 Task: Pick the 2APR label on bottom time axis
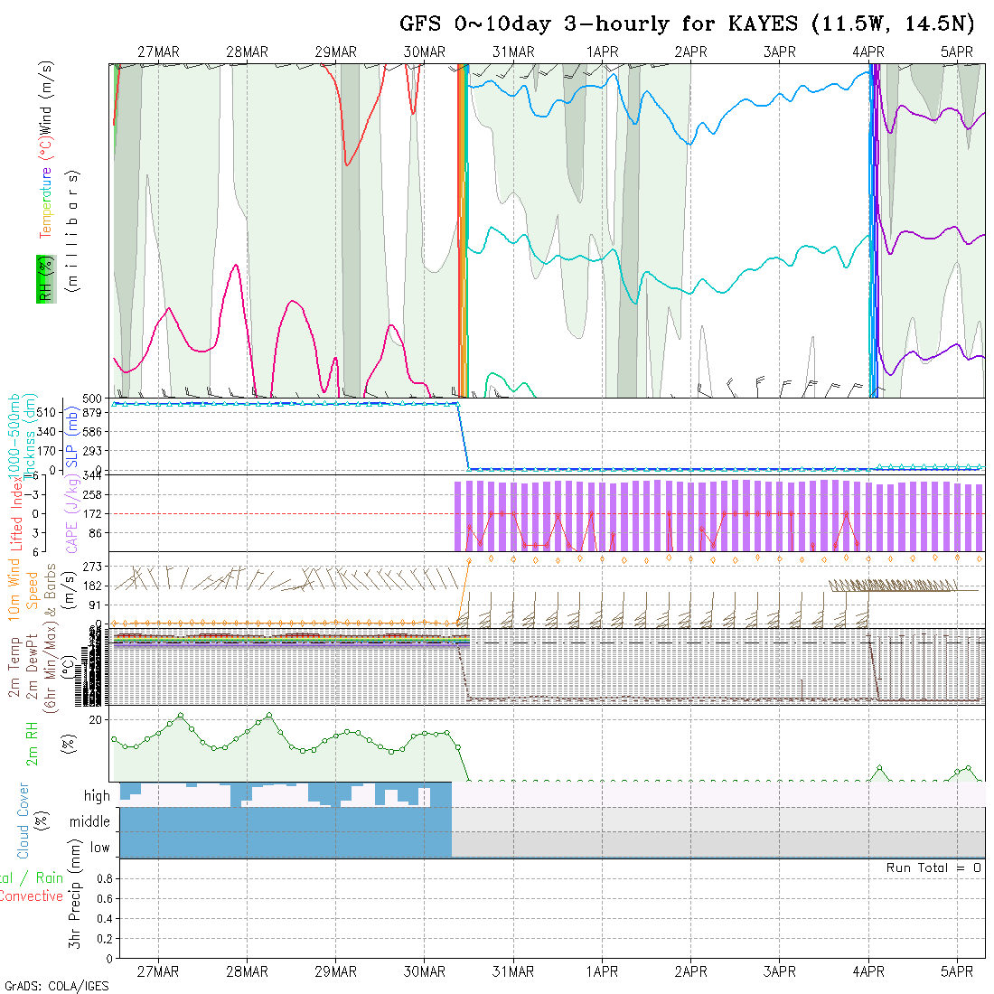tap(690, 971)
